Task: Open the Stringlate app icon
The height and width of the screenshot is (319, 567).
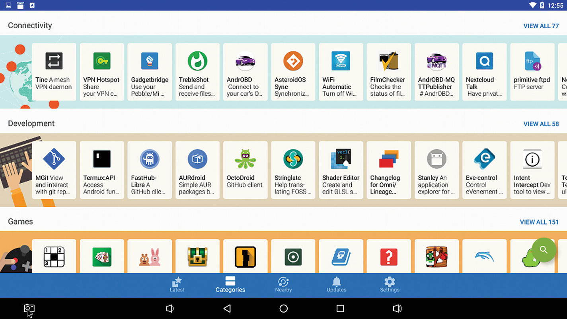Action: [x=293, y=159]
